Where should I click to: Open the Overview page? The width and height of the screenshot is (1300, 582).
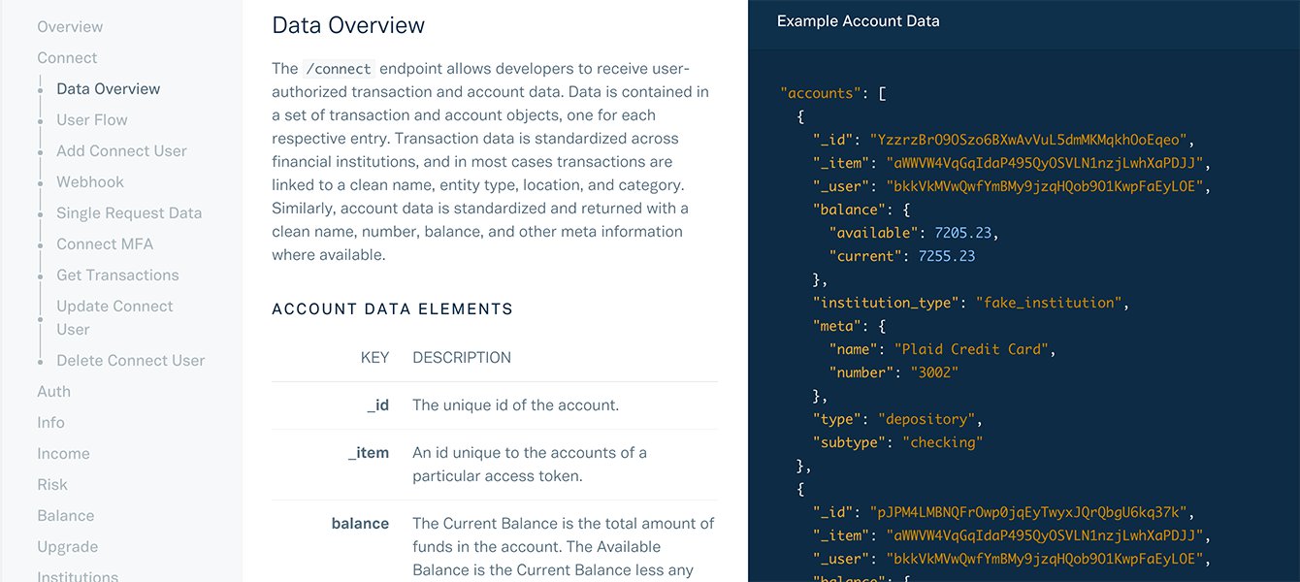point(70,26)
